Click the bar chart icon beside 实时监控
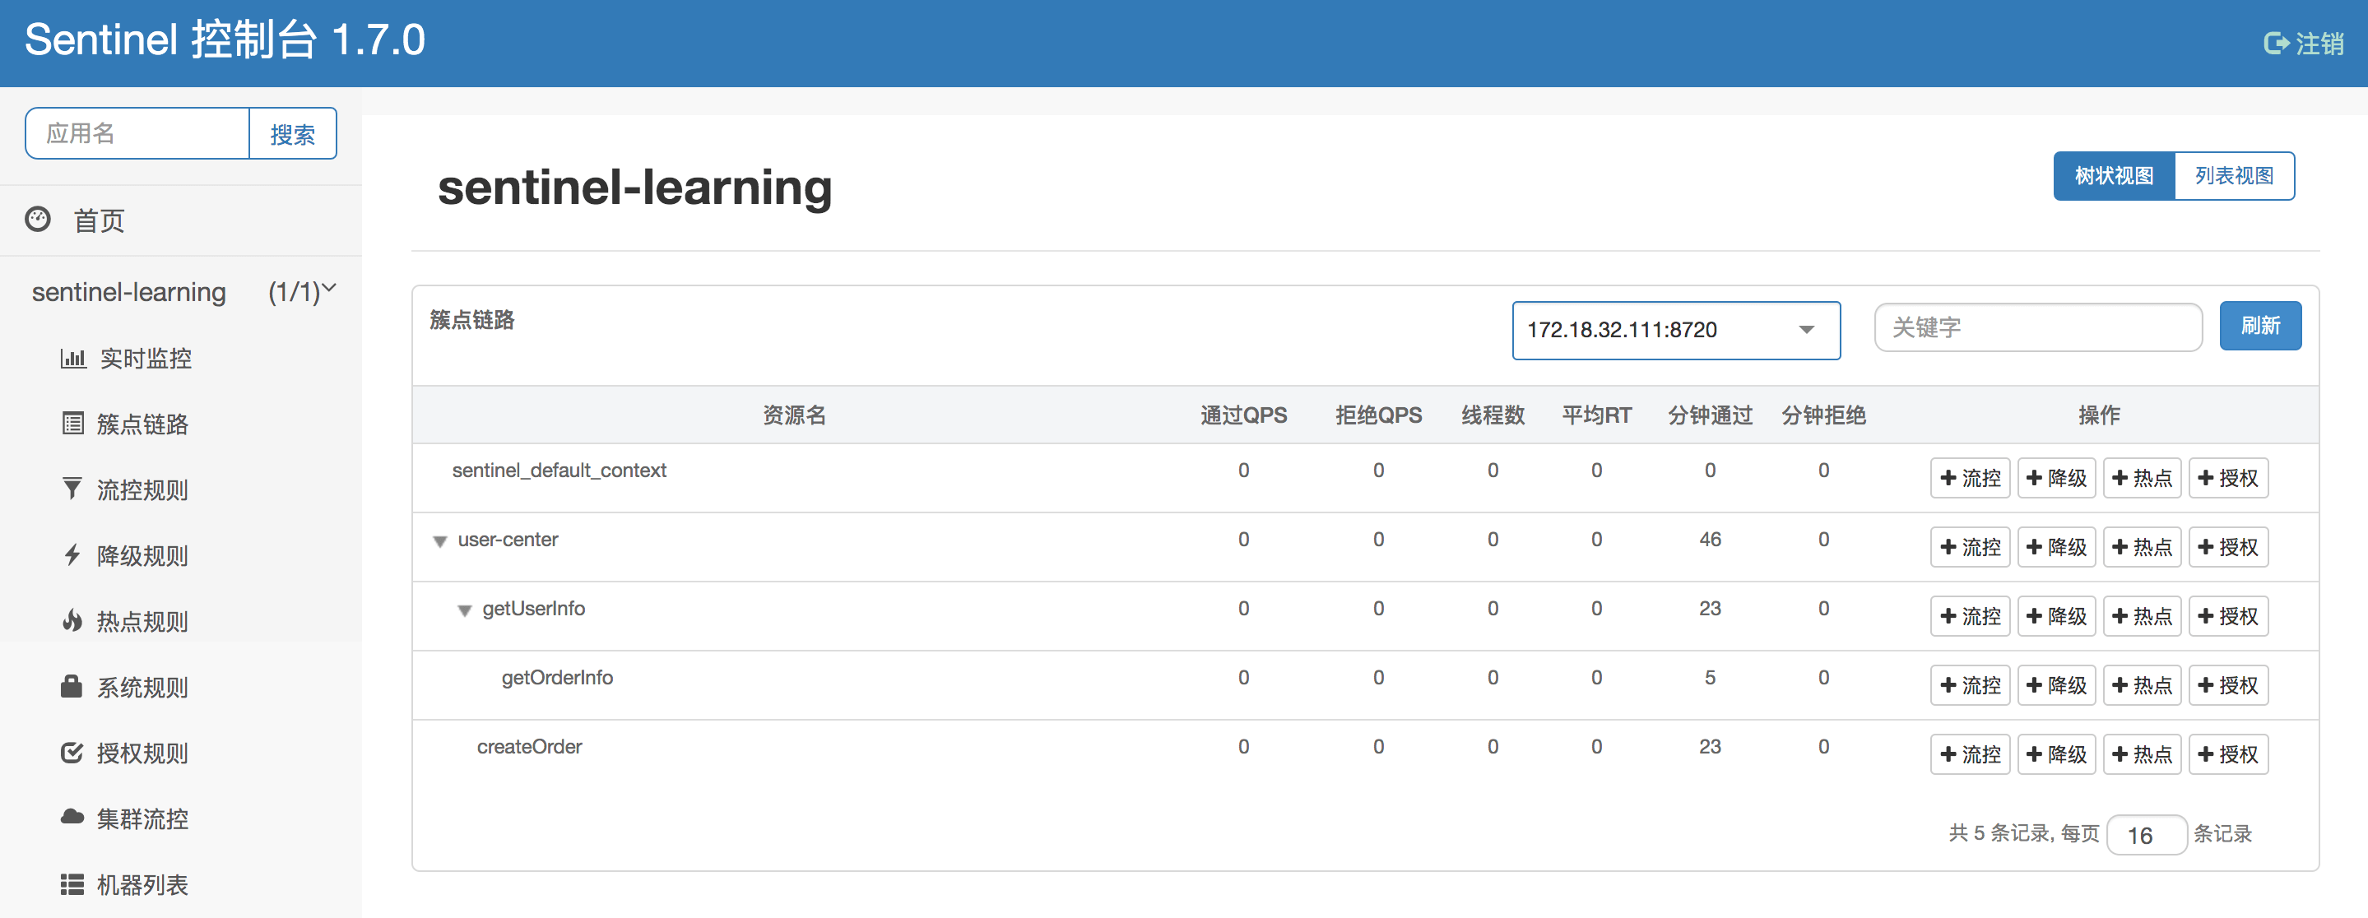This screenshot has height=918, width=2368. 72,359
